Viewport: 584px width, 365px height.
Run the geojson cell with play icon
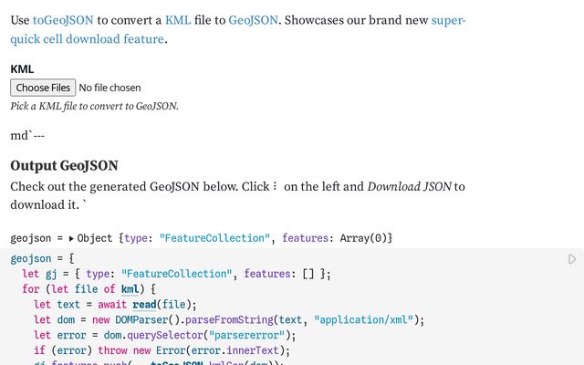click(x=572, y=259)
